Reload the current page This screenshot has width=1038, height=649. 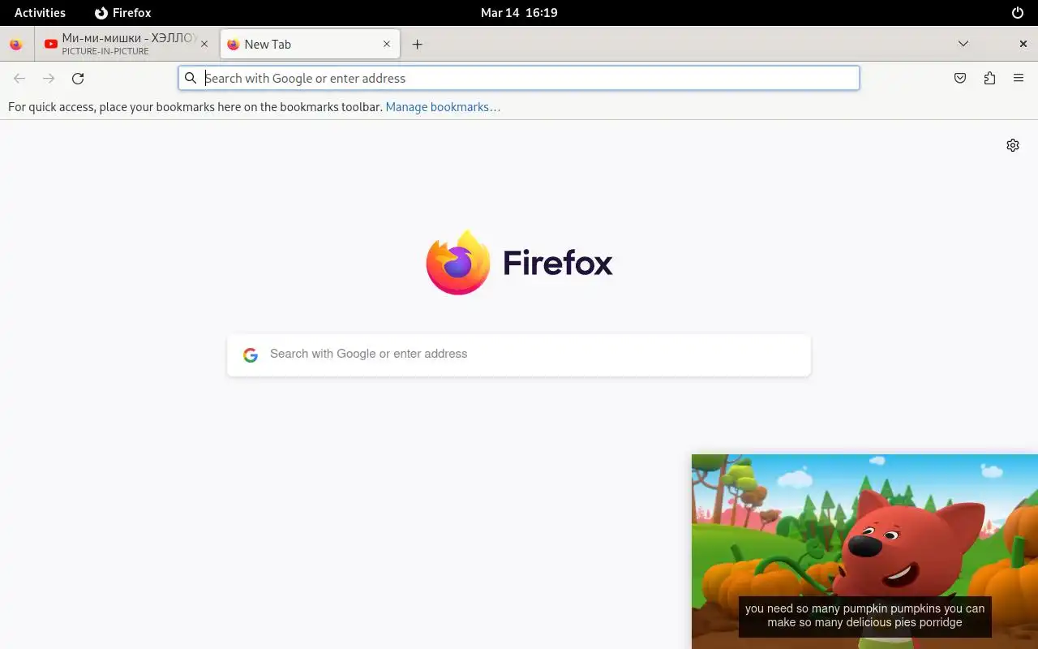(x=78, y=79)
